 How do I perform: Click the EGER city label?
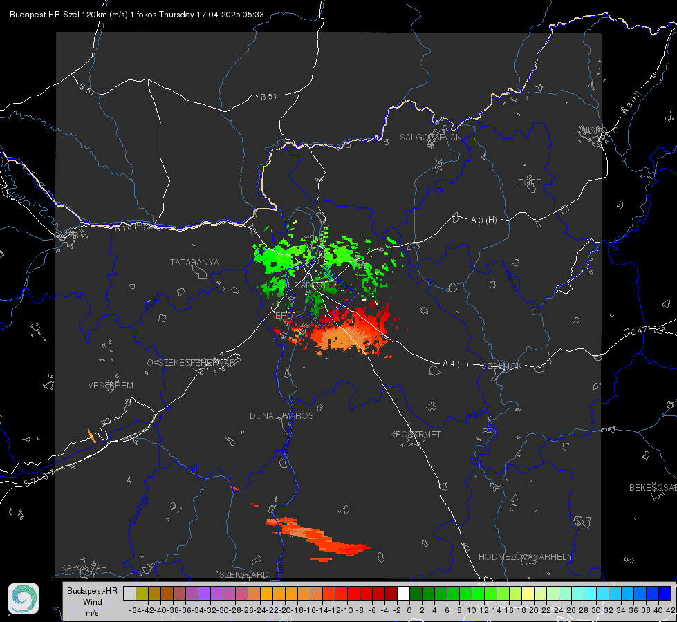[x=530, y=182]
